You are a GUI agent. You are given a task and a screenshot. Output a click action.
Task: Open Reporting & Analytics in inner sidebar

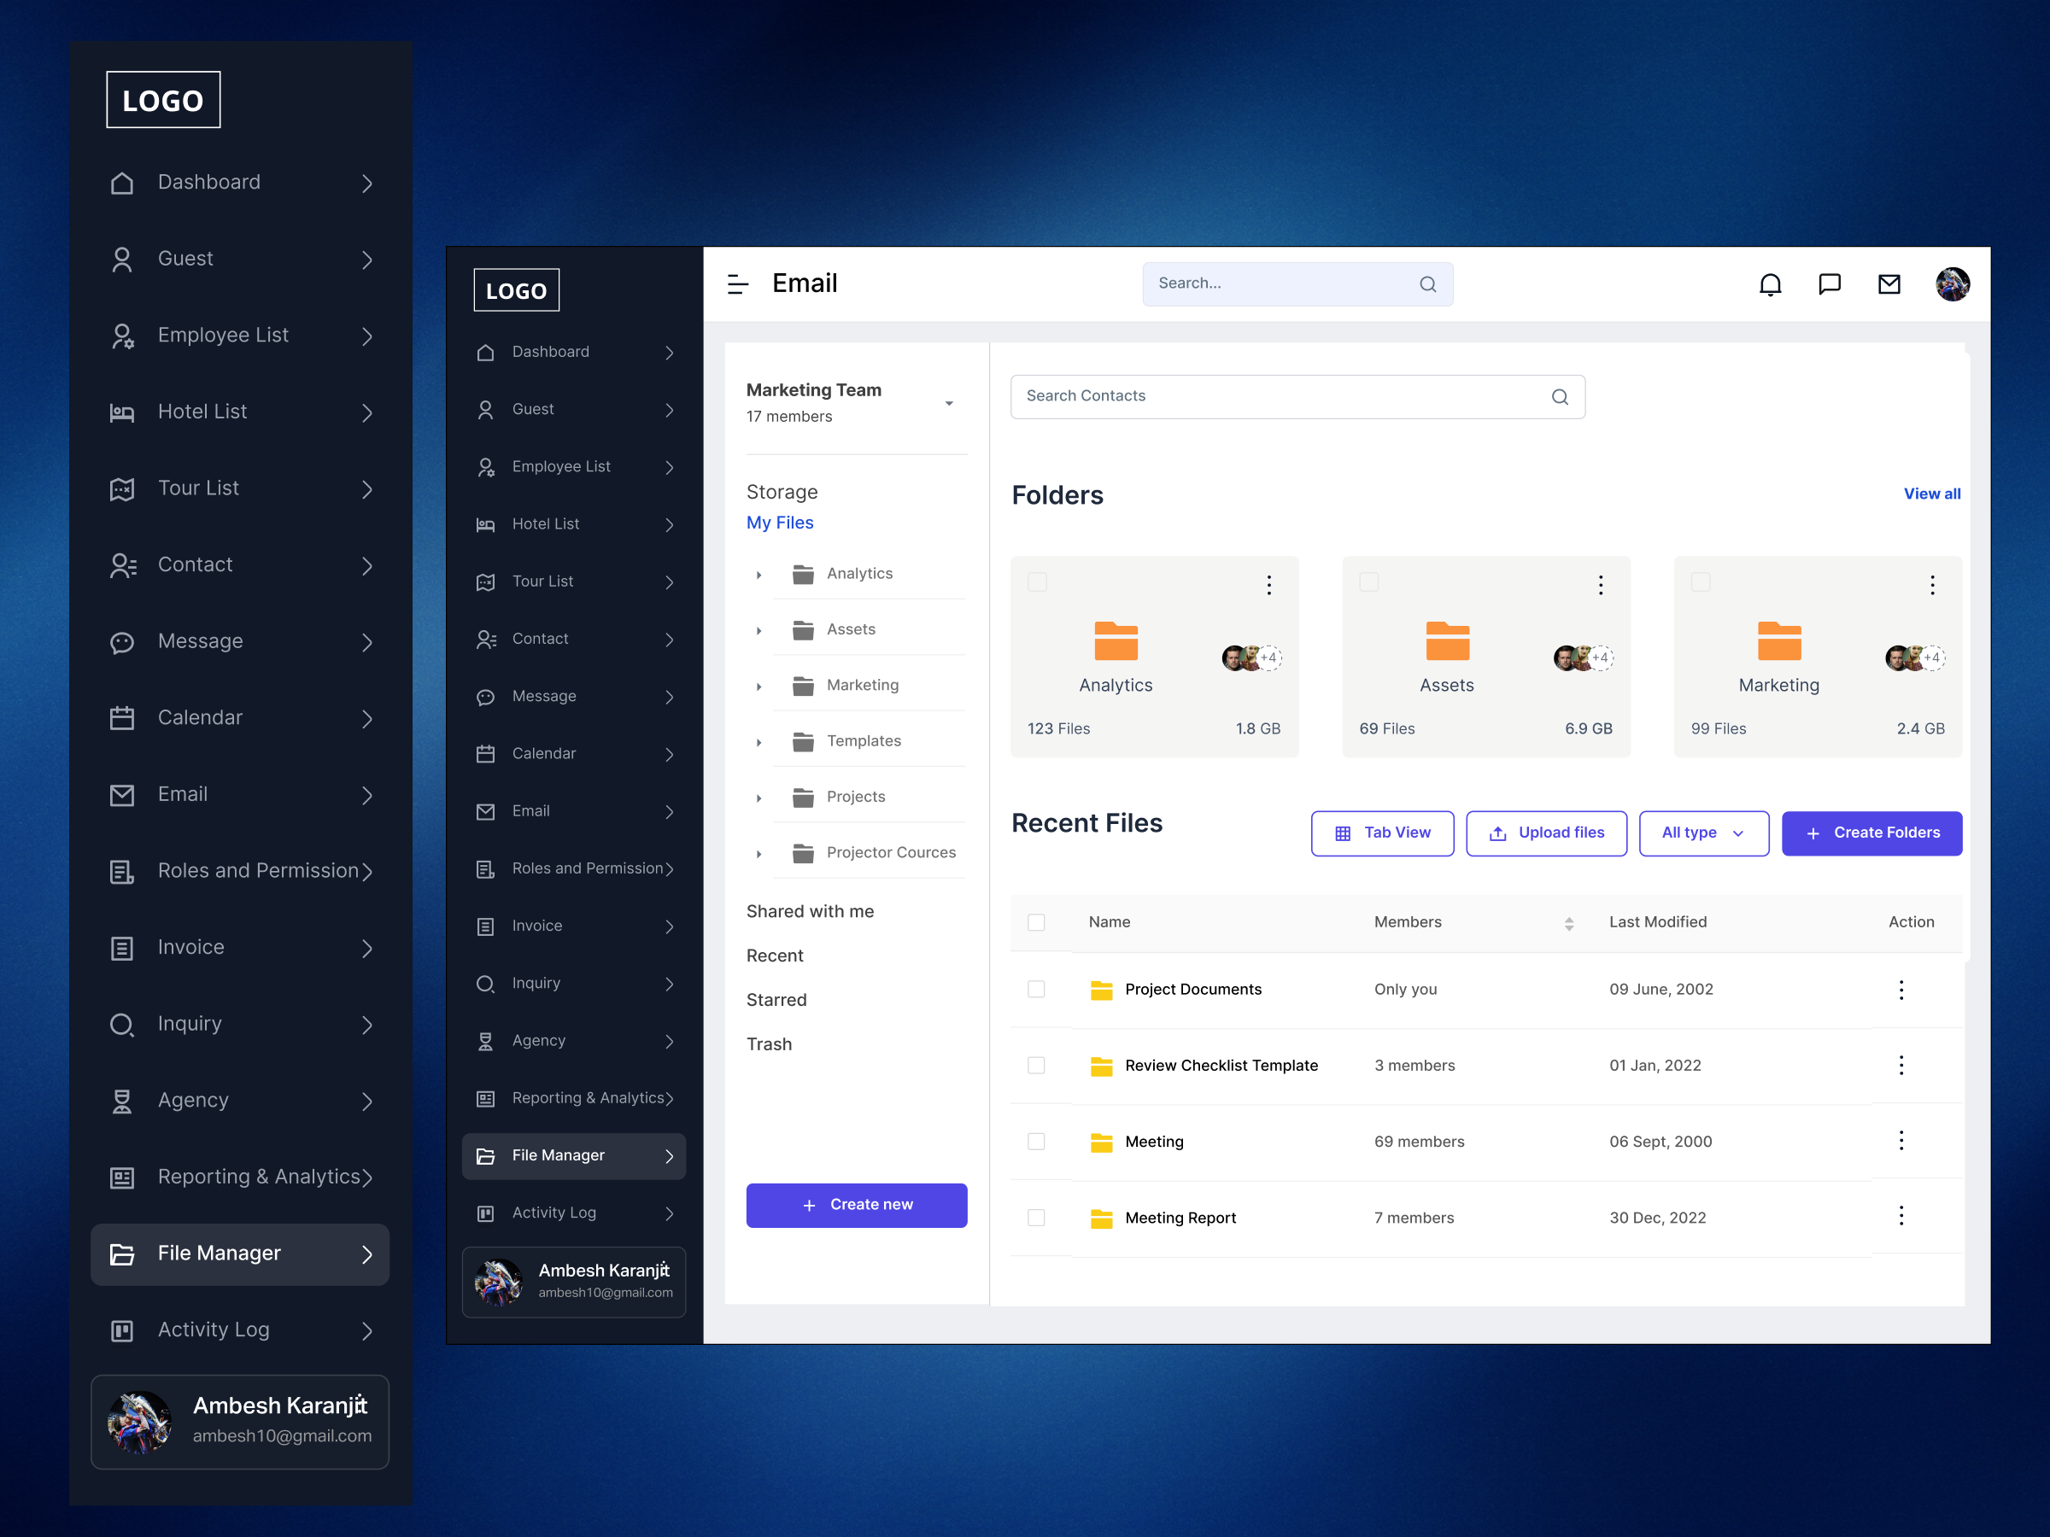click(575, 1099)
